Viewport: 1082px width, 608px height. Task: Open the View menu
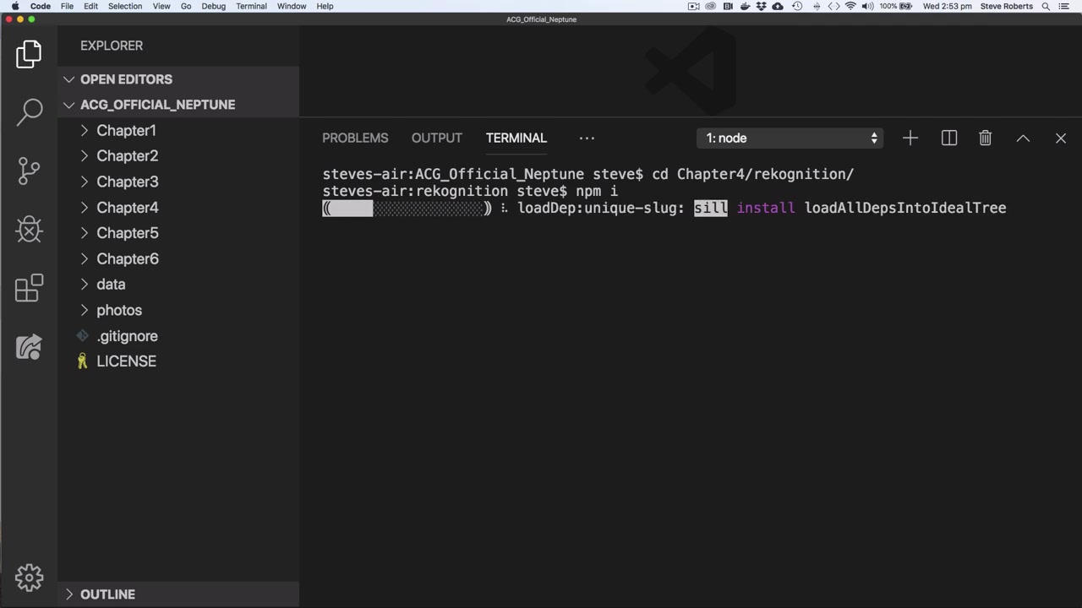pyautogui.click(x=161, y=6)
